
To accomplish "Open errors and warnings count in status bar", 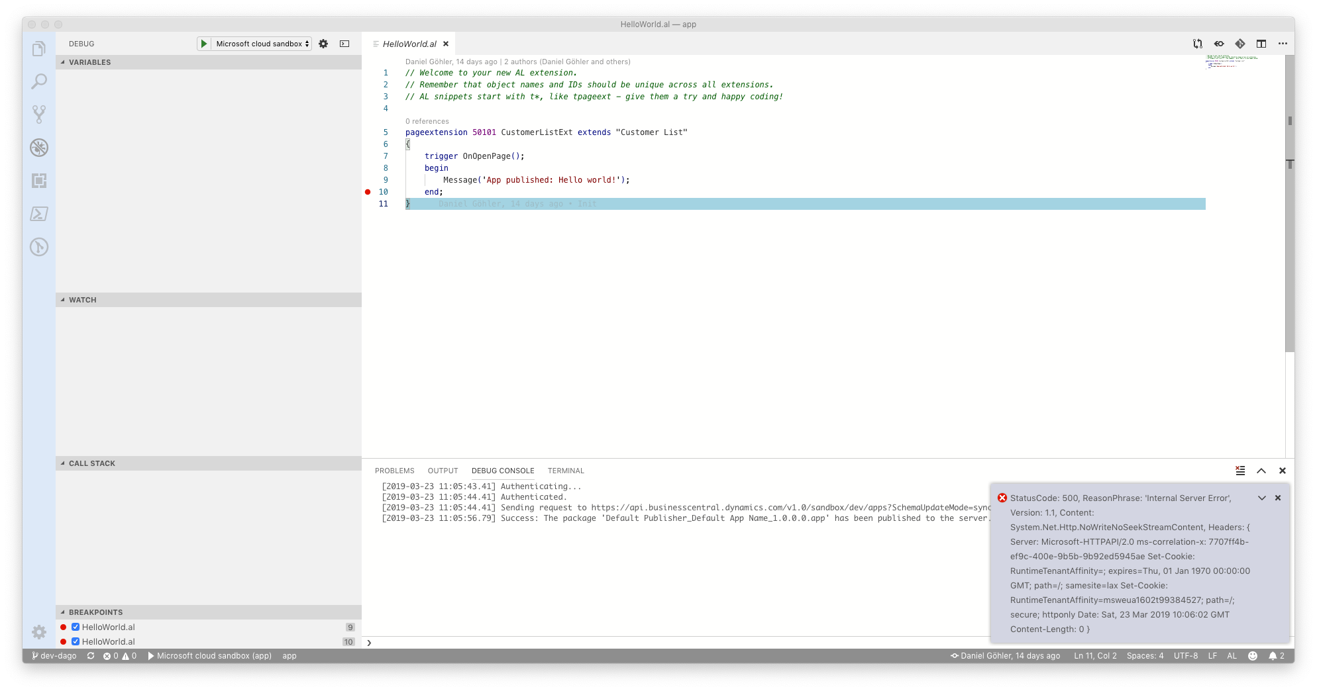I will coord(120,656).
